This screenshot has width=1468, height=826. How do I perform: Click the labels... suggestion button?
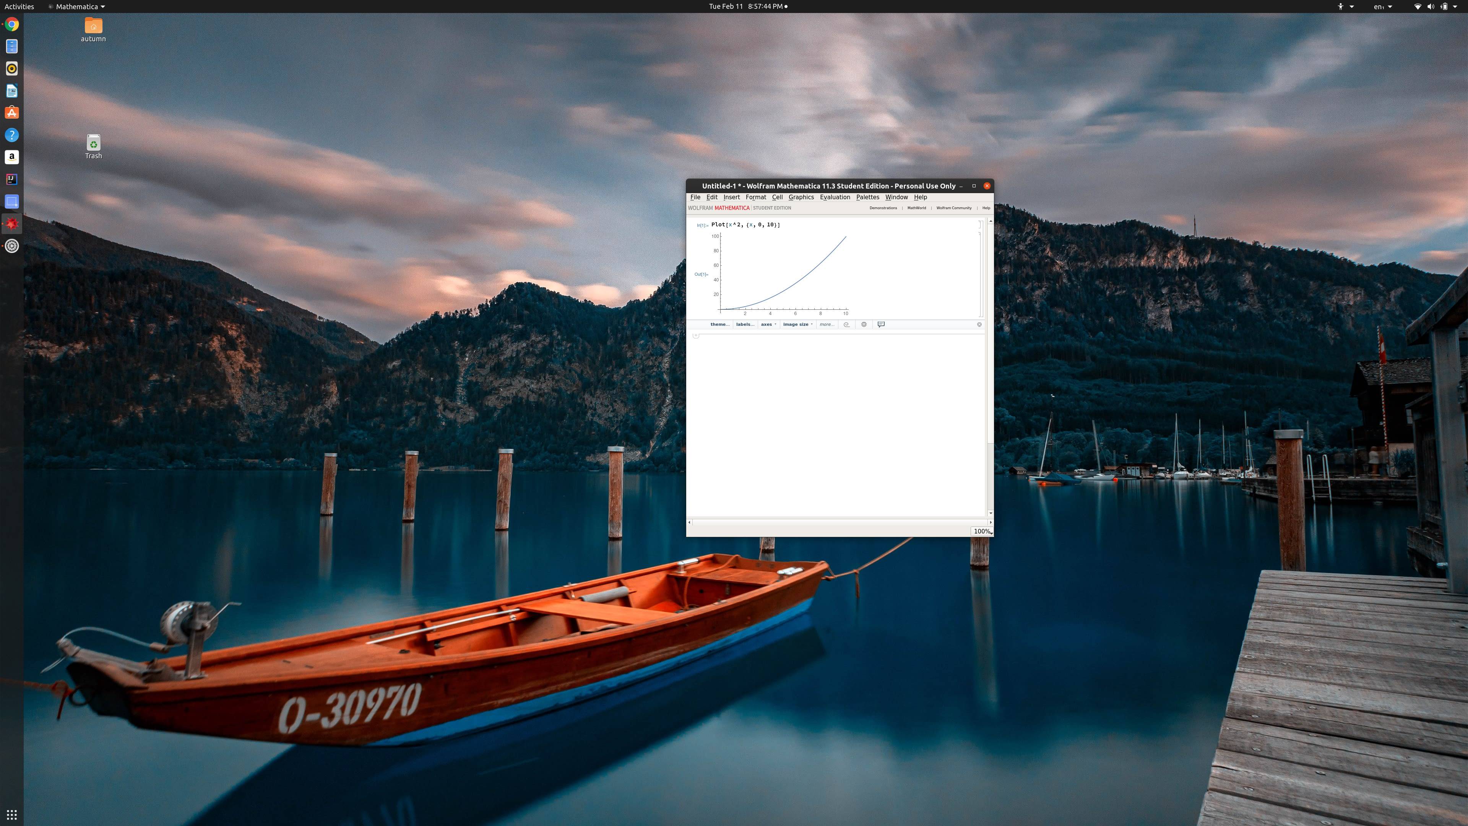coord(745,324)
